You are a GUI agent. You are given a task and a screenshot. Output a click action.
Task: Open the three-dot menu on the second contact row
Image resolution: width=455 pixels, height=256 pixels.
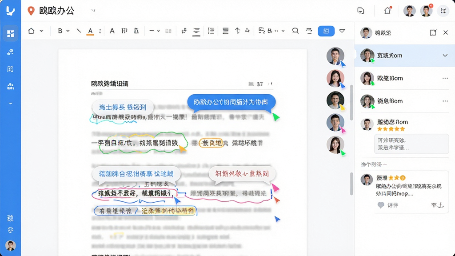(x=445, y=78)
